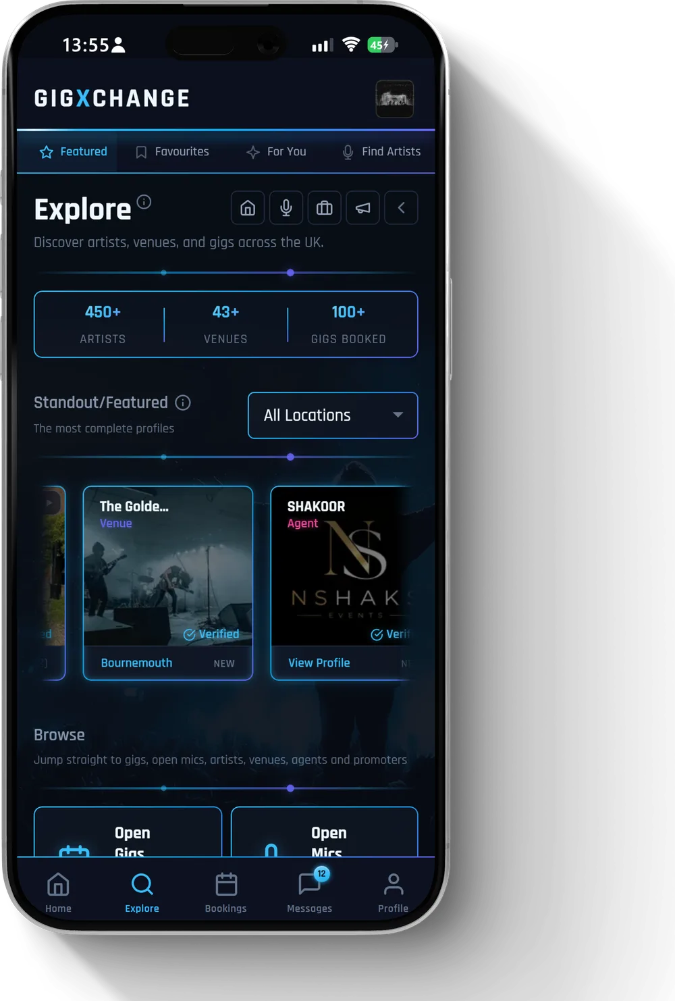Open the Open Gigs browse tile
The image size is (675, 1001).
[128, 832]
